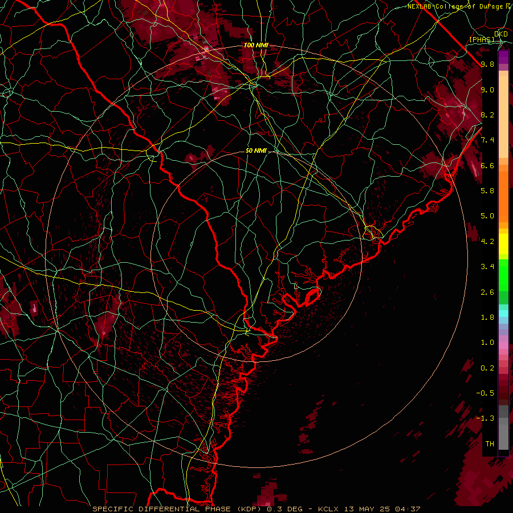
Task: Click the '50 NMI' range ring label
Action: 256,151
